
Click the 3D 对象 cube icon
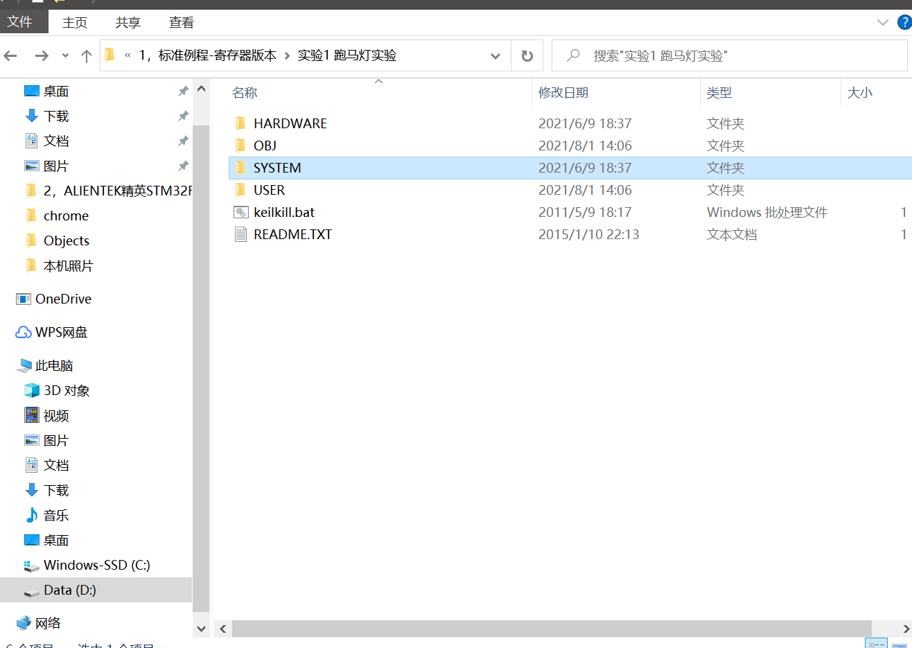(x=32, y=390)
